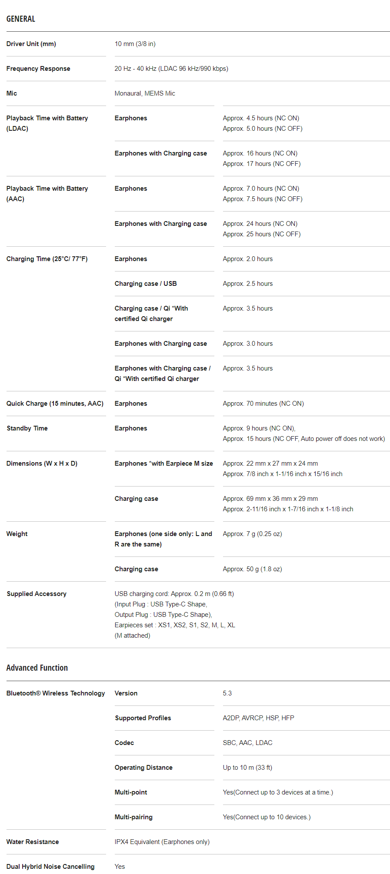390x874 pixels.
Task: Click the Playback Time with Battery (LDAC) label
Action: pyautogui.click(x=47, y=123)
